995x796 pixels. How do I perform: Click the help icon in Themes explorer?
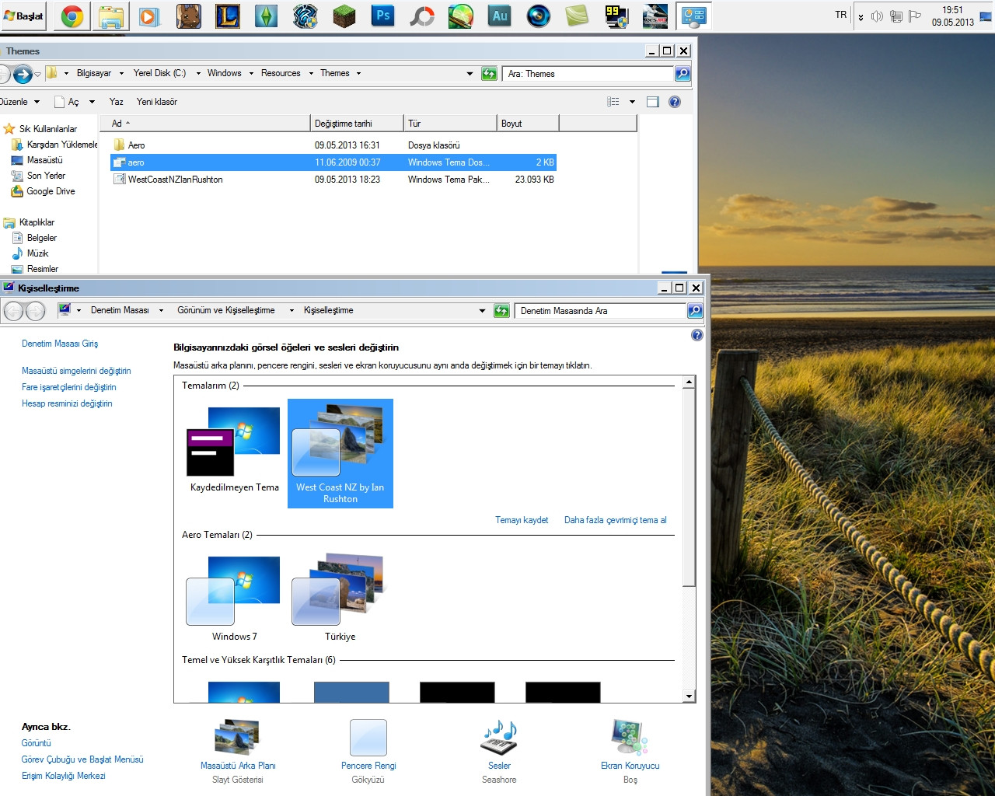point(675,102)
